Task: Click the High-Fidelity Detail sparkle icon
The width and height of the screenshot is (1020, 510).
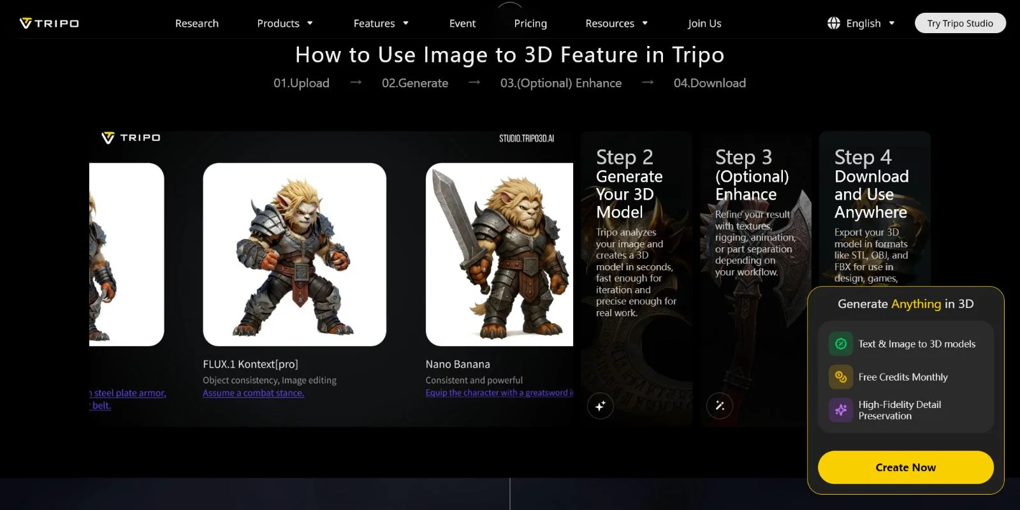Action: (x=841, y=410)
